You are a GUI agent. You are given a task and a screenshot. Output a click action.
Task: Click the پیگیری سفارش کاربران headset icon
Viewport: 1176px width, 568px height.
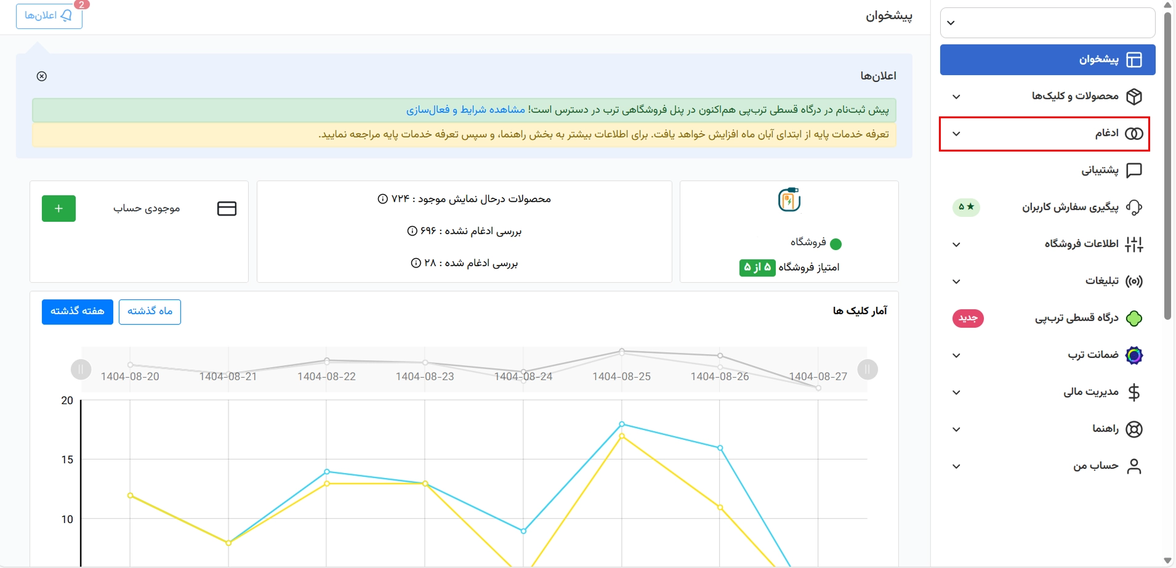tap(1135, 208)
